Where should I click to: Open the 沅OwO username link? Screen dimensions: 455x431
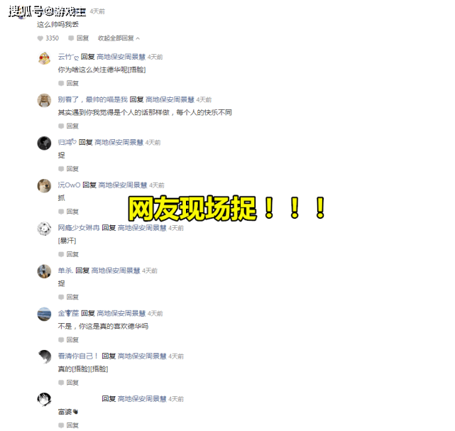(x=69, y=185)
